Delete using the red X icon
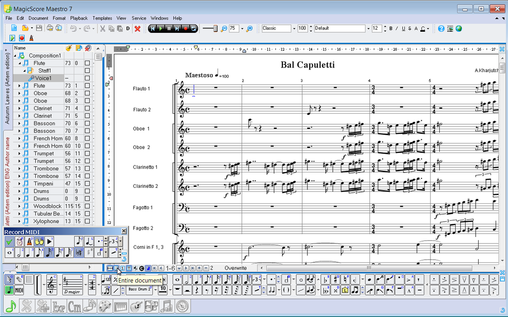Screen dimensions: 508x317 (137, 28)
